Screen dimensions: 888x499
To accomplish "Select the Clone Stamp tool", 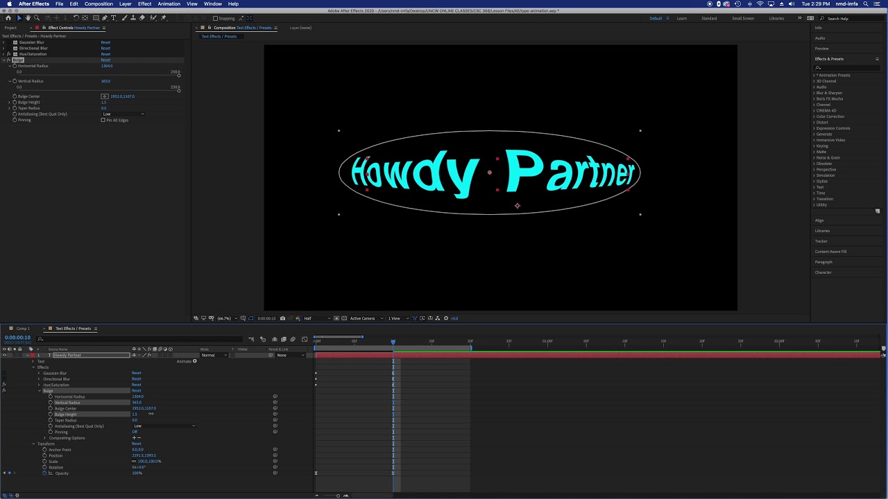I will [x=133, y=18].
